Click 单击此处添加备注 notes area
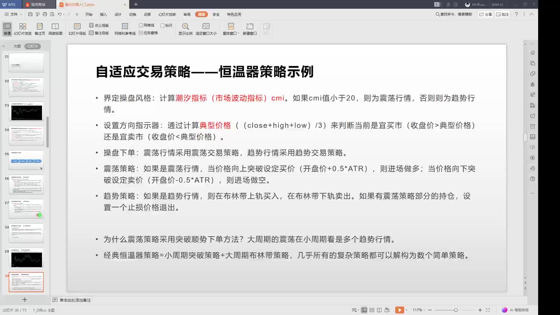The image size is (560, 315). [75, 300]
